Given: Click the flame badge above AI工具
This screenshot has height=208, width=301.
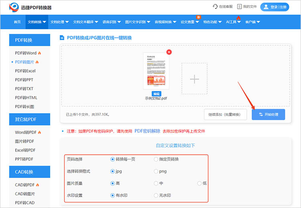Looking at the screenshot, I should (x=238, y=18).
